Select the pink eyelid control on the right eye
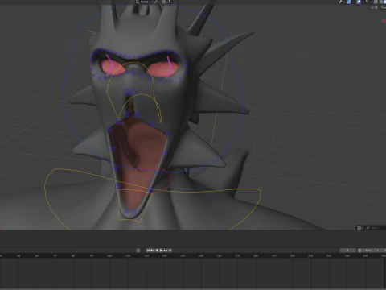This screenshot has width=386, height=290. (169, 66)
